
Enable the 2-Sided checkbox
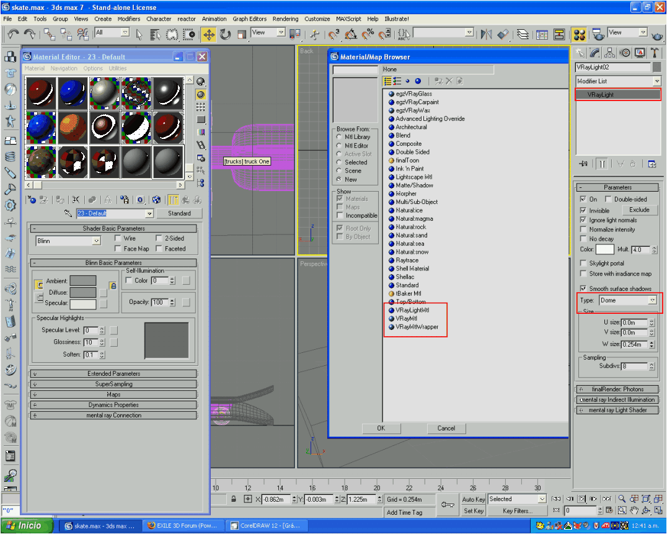click(159, 238)
